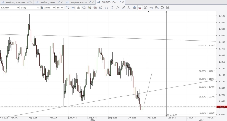The height and width of the screenshot is (121, 227).
Task: Close the GBP/USD, 1 Hour tab
Action: [62, 2]
